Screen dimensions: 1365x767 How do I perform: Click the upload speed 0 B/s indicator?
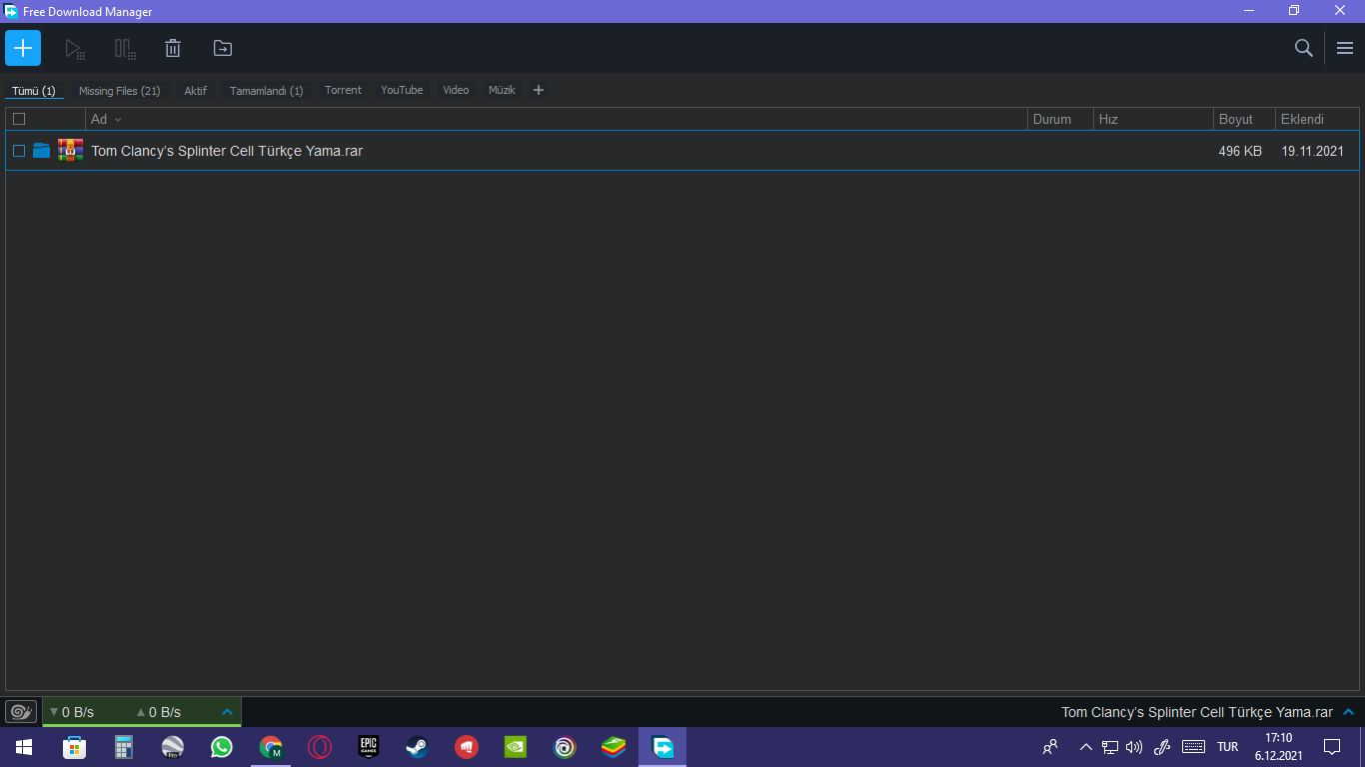click(159, 712)
